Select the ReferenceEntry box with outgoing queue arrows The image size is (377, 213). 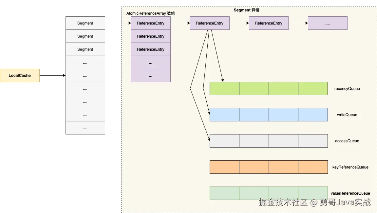click(210, 23)
